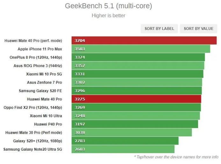Click the Huawei Mate 40 Pro (perf. mode) label
Viewport: 221px width, 164px height.
(x=33, y=41)
